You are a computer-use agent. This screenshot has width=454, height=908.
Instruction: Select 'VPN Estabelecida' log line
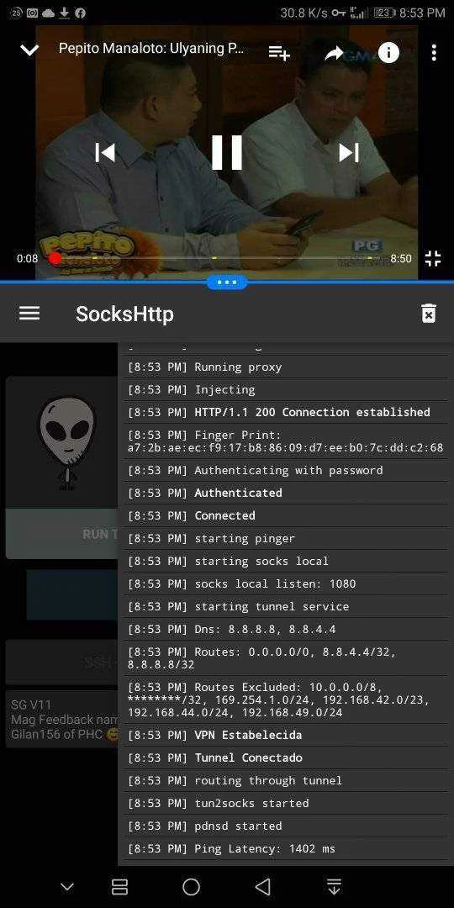286,735
